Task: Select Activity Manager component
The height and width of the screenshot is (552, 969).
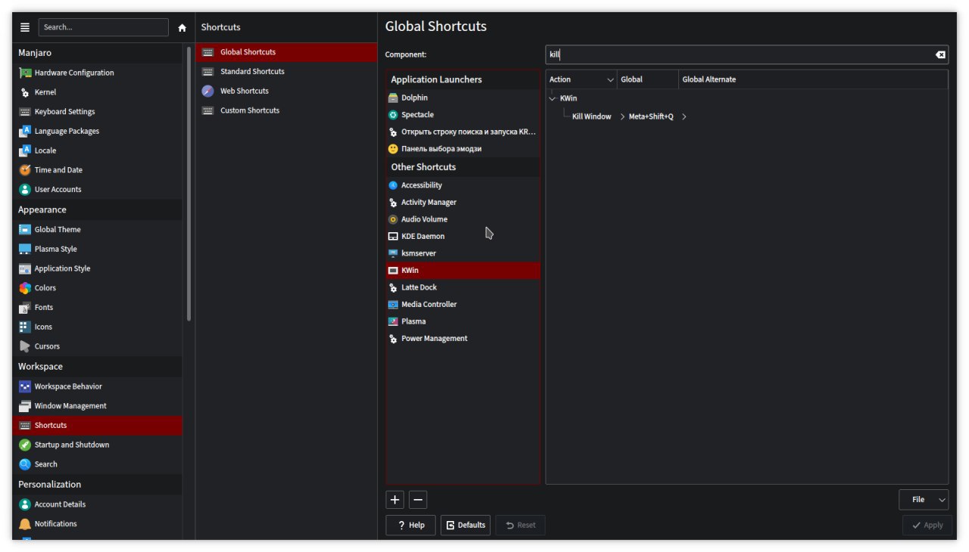Action: point(463,203)
